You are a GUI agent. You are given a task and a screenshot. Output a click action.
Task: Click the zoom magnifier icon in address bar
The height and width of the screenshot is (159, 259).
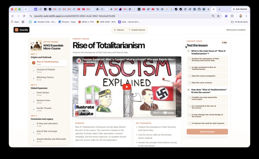[x=213, y=16]
